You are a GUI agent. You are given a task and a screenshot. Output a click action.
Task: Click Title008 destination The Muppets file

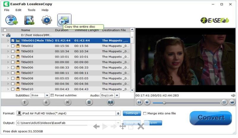pyautogui.click(x=115, y=78)
